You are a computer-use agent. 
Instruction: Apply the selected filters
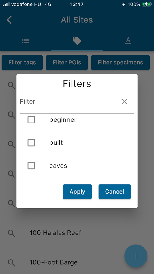point(77,192)
